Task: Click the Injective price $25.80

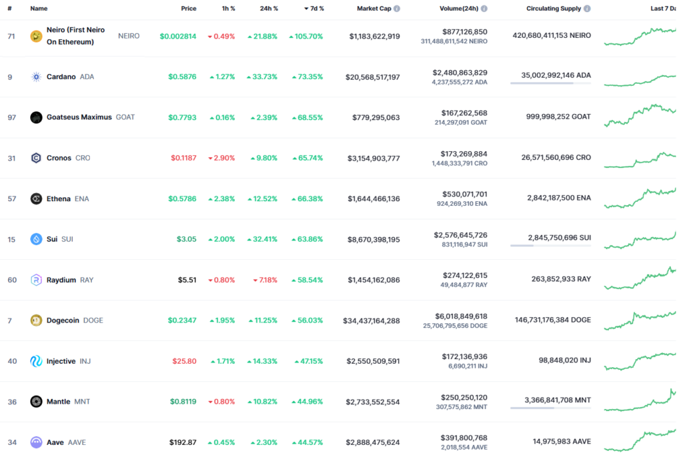Action: point(184,361)
